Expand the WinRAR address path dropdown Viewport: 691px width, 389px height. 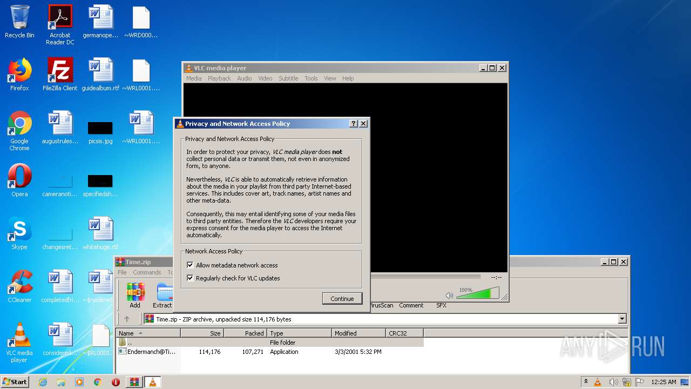[x=622, y=319]
